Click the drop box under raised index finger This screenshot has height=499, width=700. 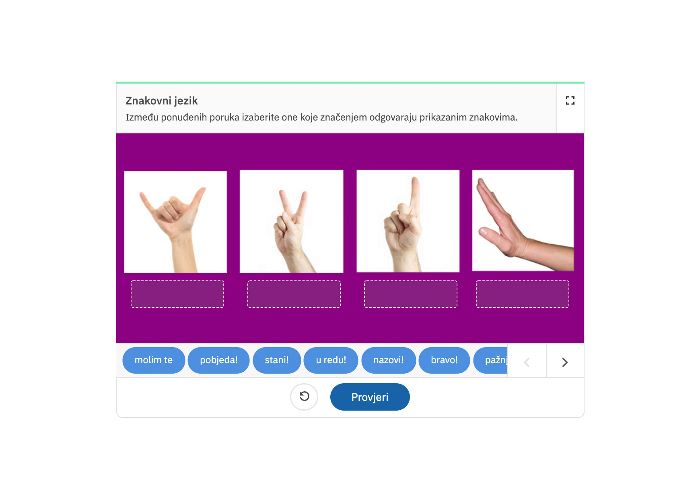tap(411, 294)
